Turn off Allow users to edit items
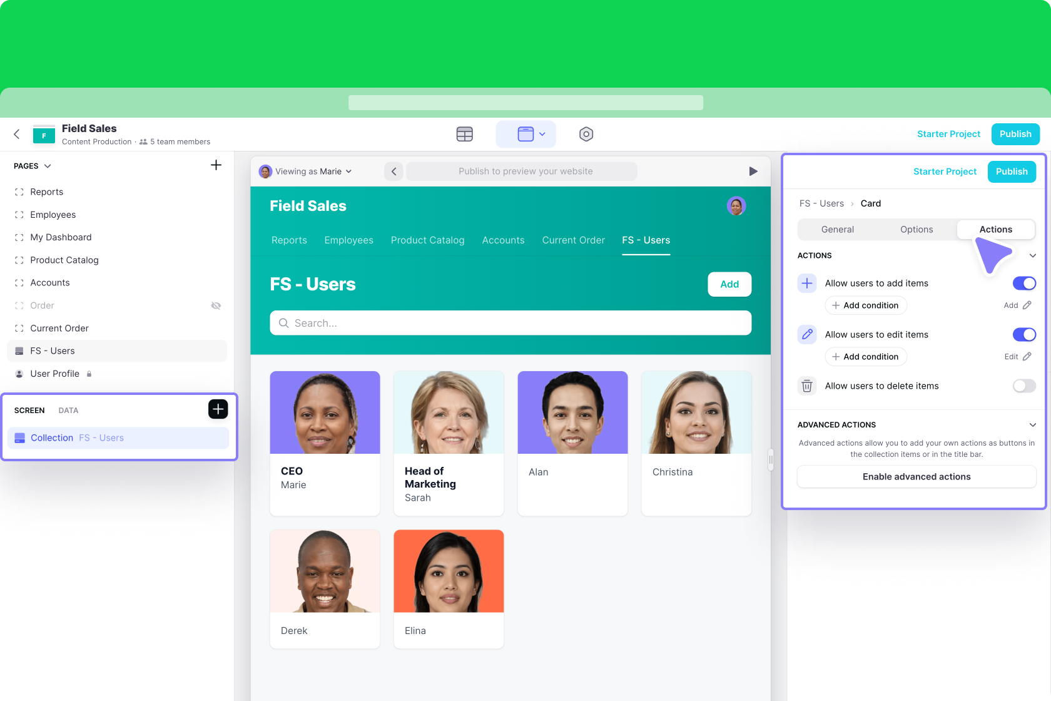The width and height of the screenshot is (1051, 701). (x=1023, y=335)
